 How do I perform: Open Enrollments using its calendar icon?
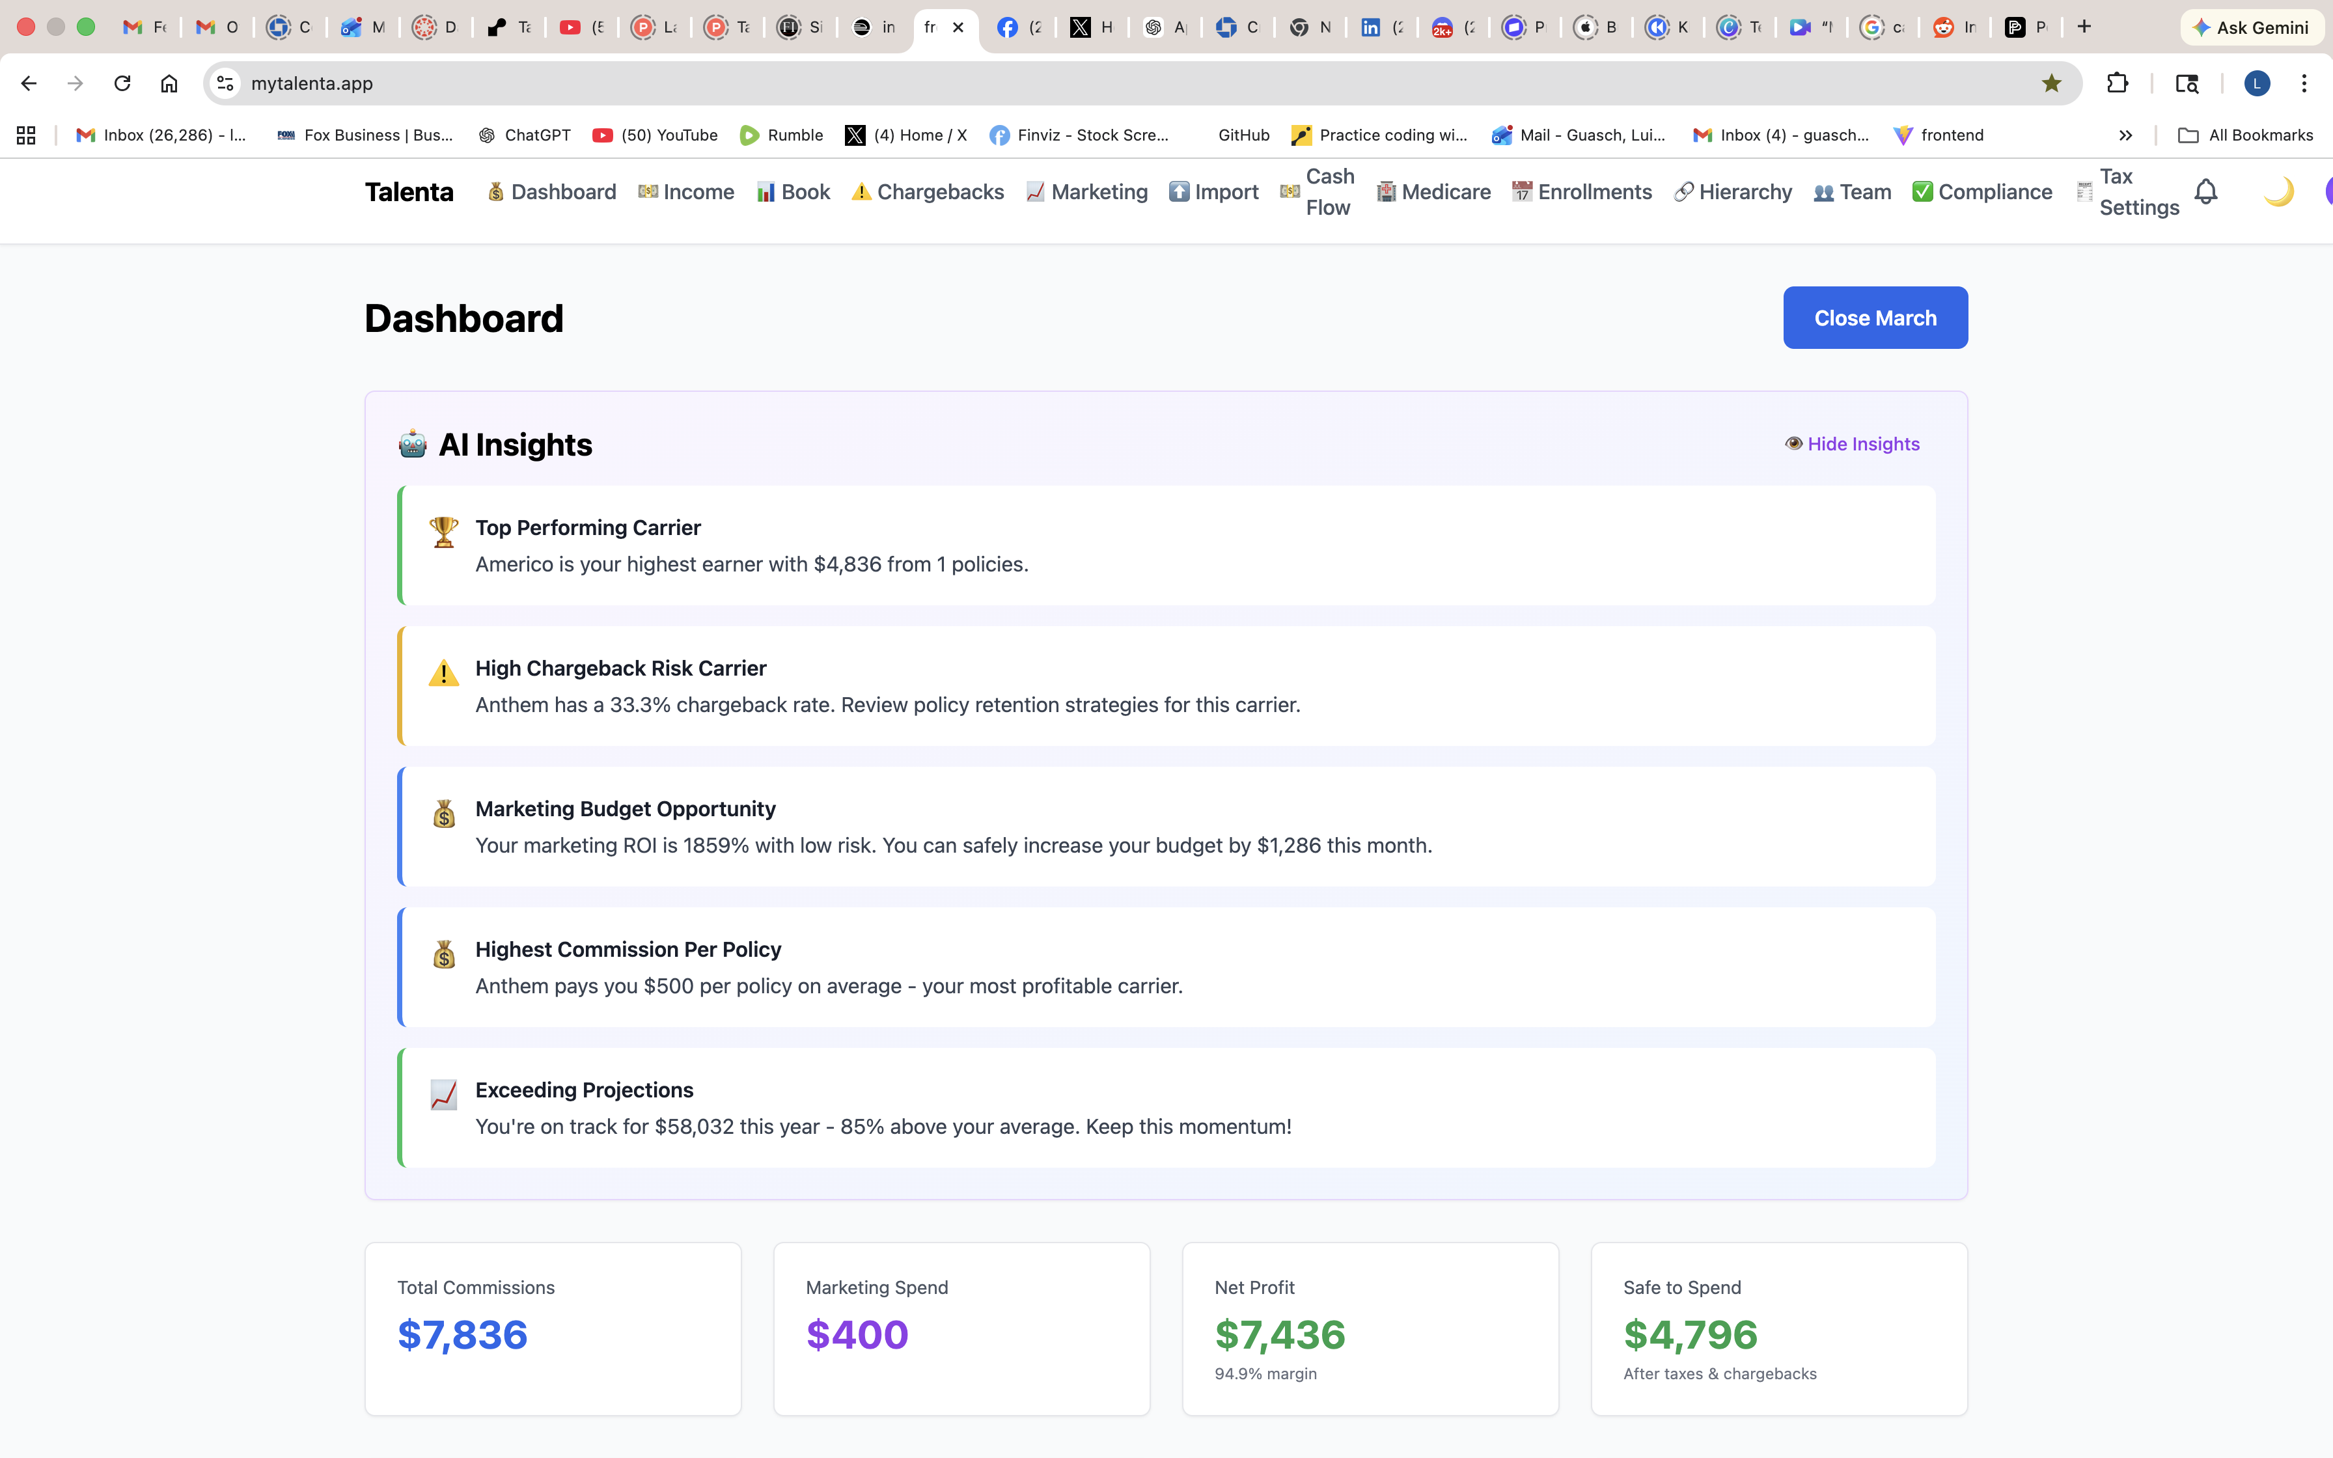pyautogui.click(x=1521, y=192)
